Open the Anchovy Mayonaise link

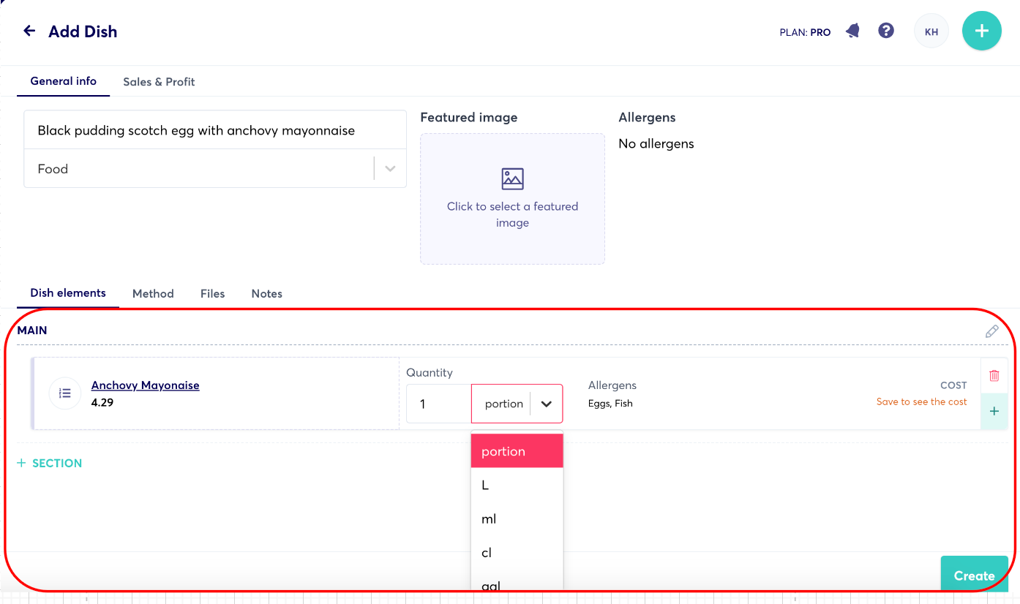[x=146, y=385]
